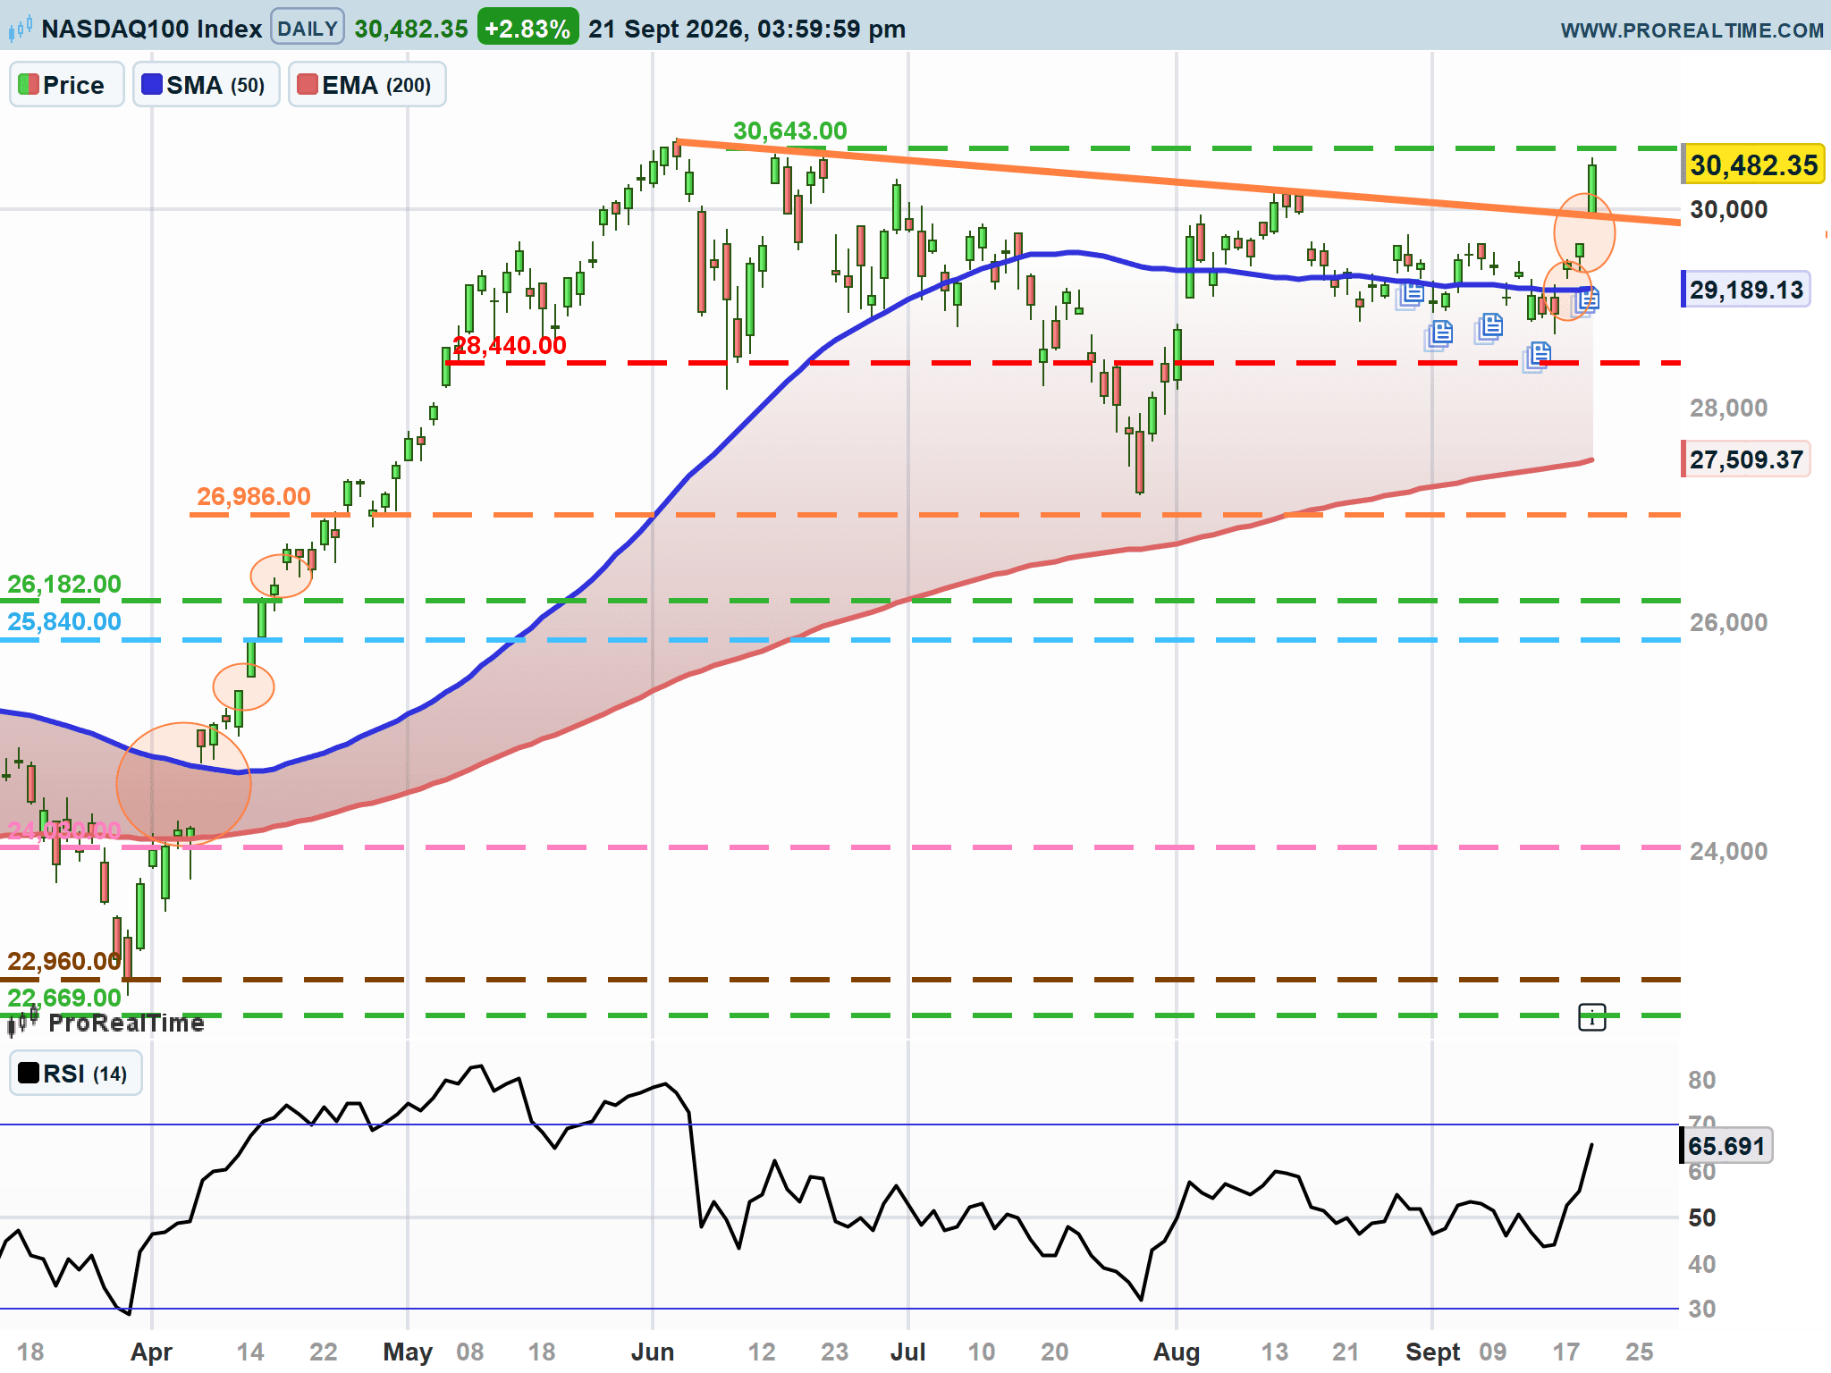
Task: Click the Aug date axis label
Action: tap(1177, 1352)
